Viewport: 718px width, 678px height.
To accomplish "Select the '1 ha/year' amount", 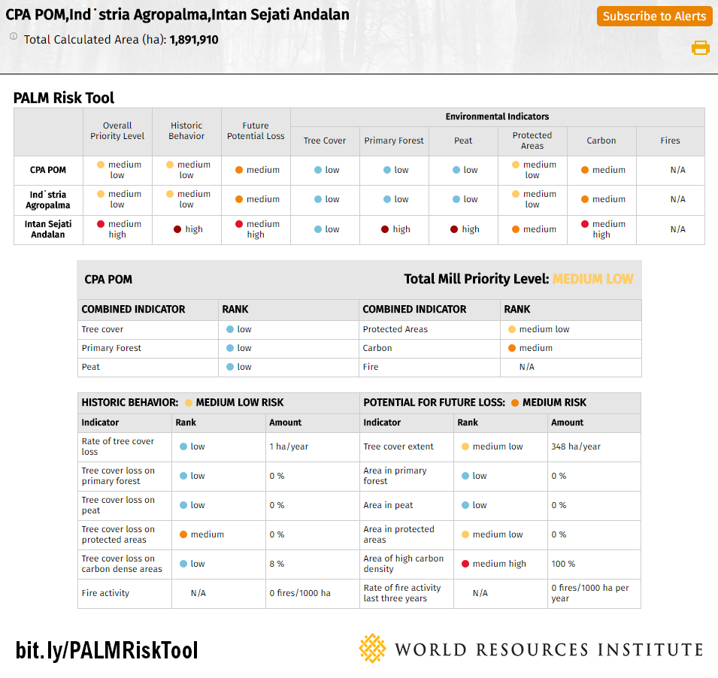I will 289,446.
